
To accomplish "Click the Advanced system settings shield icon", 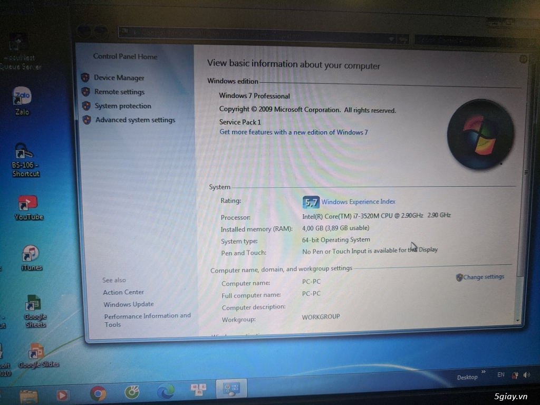I will (87, 120).
